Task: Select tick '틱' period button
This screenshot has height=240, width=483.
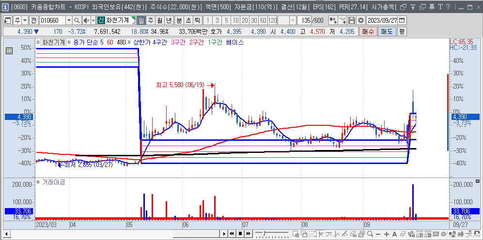Action: (x=198, y=21)
